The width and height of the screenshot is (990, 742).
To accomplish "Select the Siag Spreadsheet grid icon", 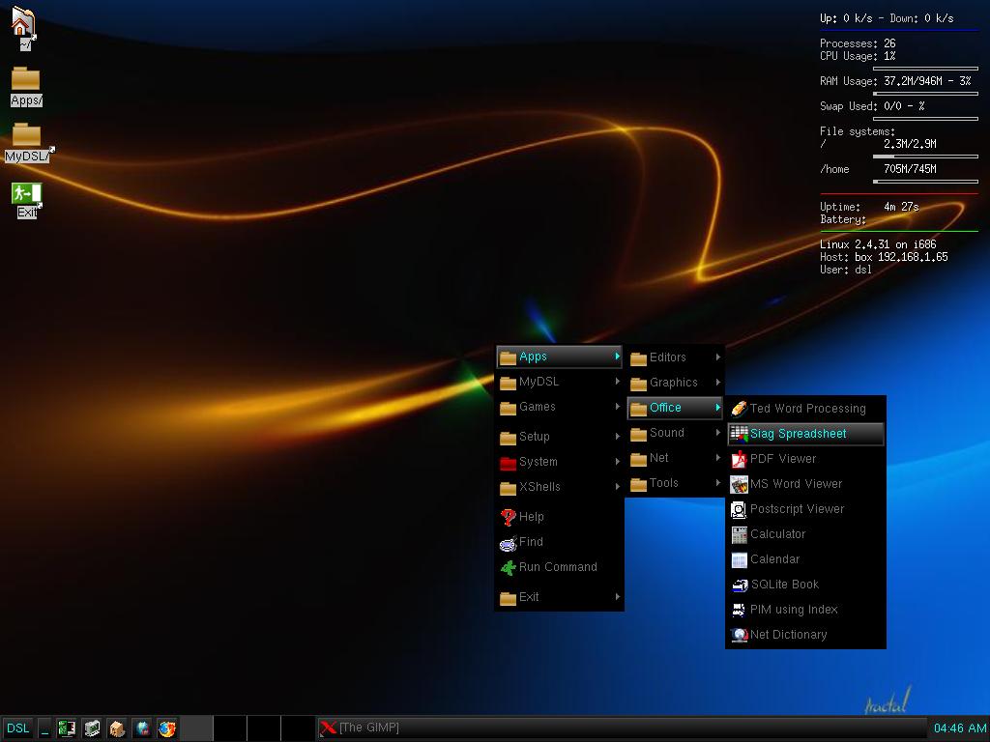I will click(x=739, y=434).
